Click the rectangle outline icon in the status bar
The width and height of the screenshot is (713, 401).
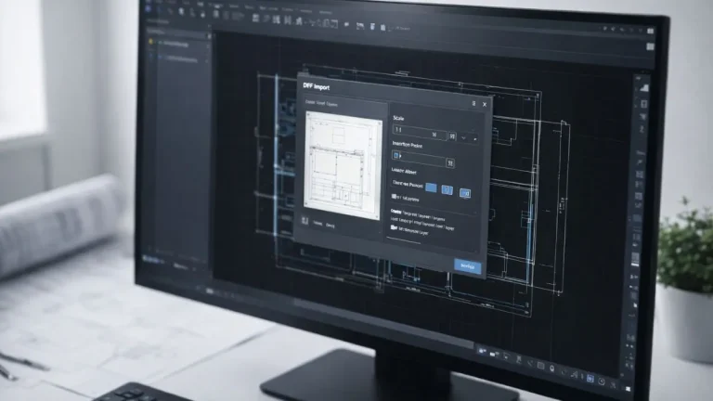(x=540, y=366)
